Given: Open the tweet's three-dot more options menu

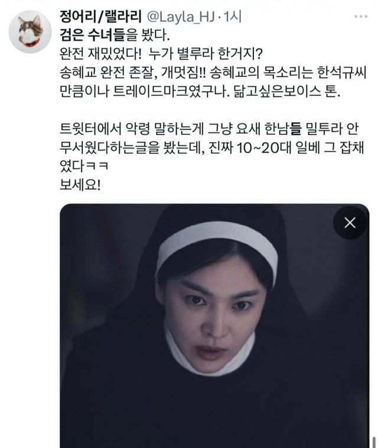Looking at the screenshot, I should coord(361,17).
